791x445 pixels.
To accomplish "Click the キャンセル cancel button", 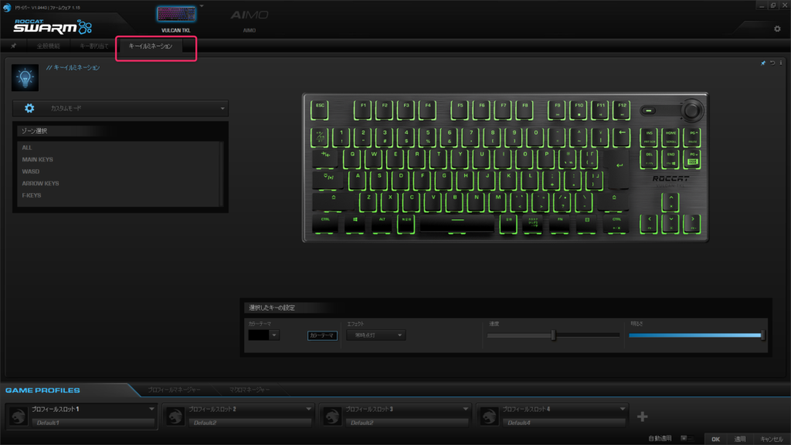I will point(772,439).
